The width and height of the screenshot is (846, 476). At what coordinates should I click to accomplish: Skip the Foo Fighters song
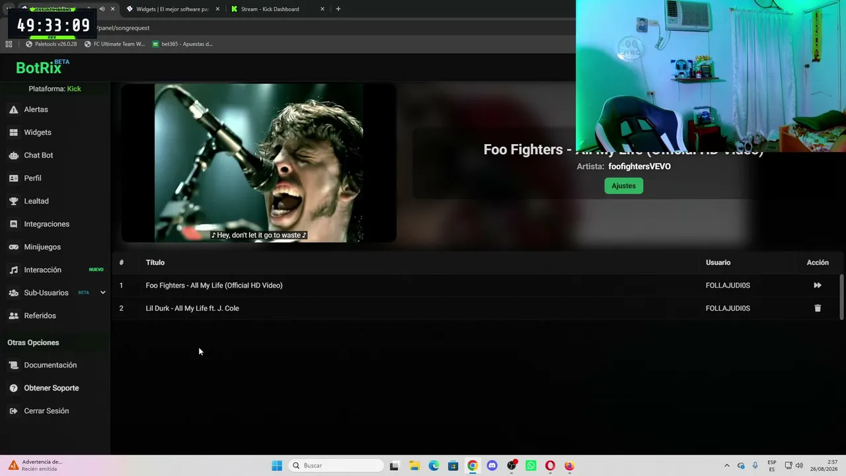(818, 286)
